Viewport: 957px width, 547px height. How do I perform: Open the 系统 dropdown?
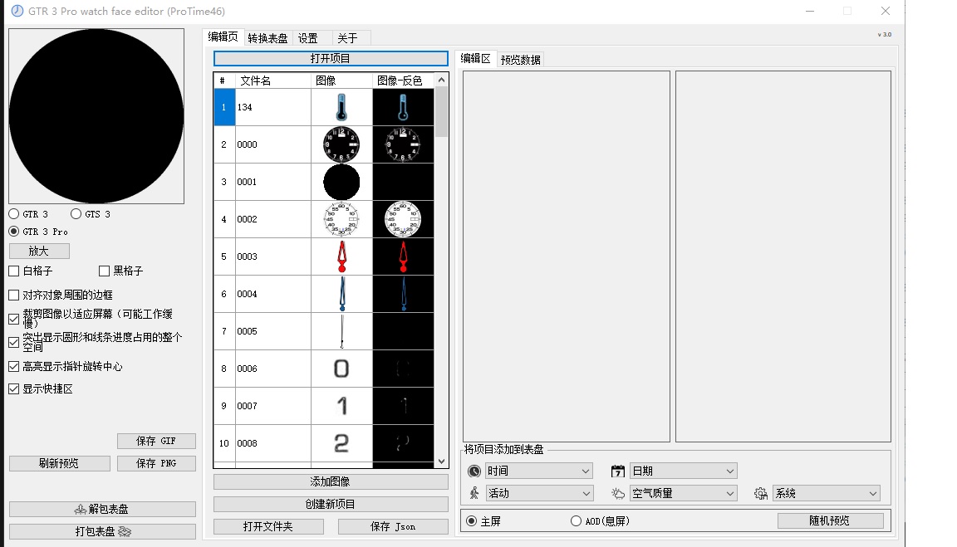827,493
